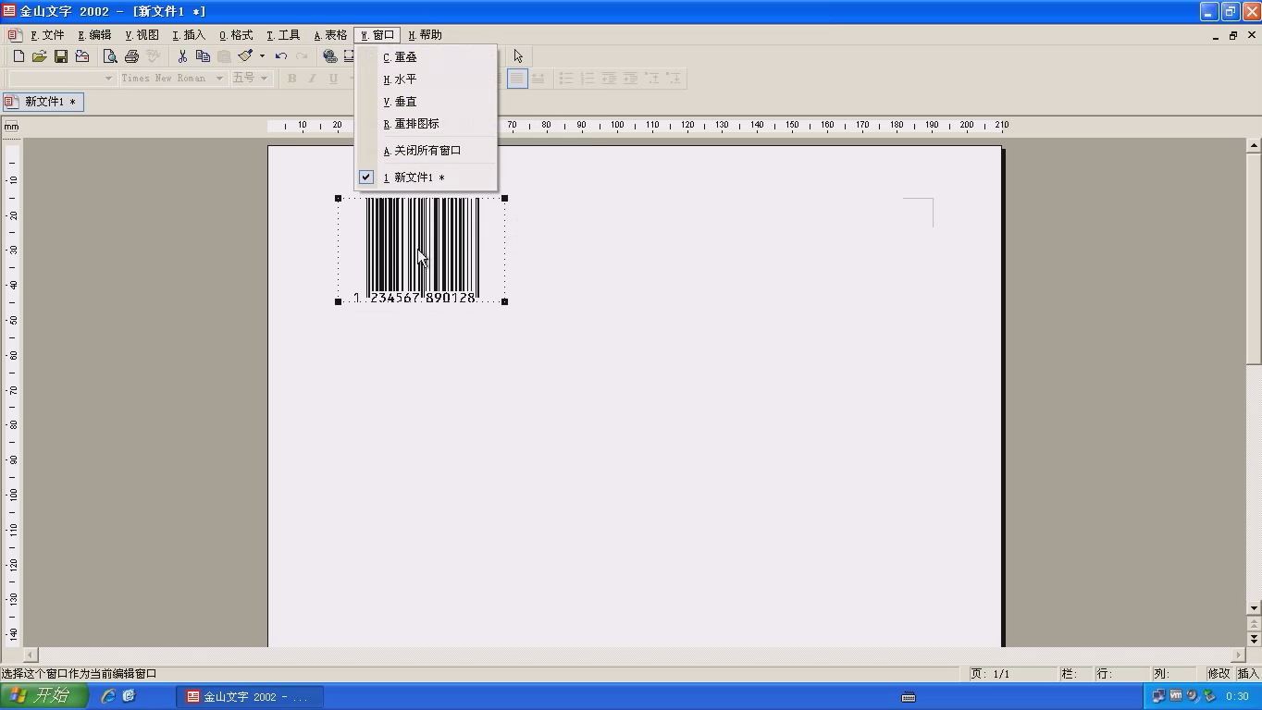Open the 帮助 (Help) menu
Image resolution: width=1262 pixels, height=710 pixels.
(426, 35)
